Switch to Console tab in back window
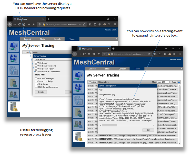 coord(57,39)
